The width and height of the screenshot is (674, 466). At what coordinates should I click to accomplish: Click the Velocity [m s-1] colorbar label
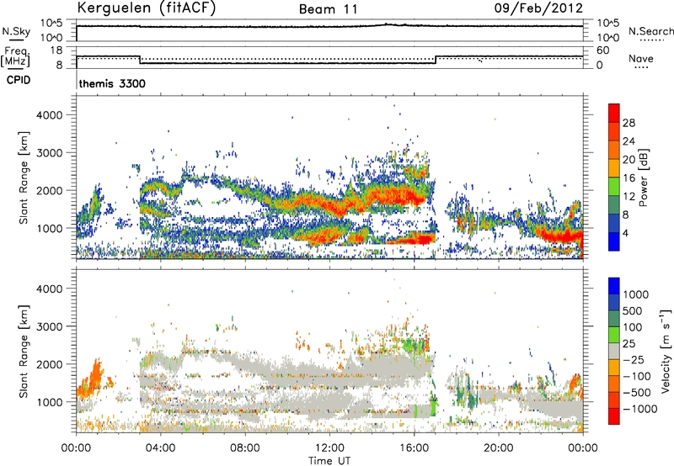666,352
